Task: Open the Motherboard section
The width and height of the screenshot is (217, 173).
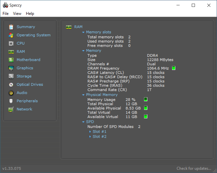Action: pyautogui.click(x=28, y=60)
